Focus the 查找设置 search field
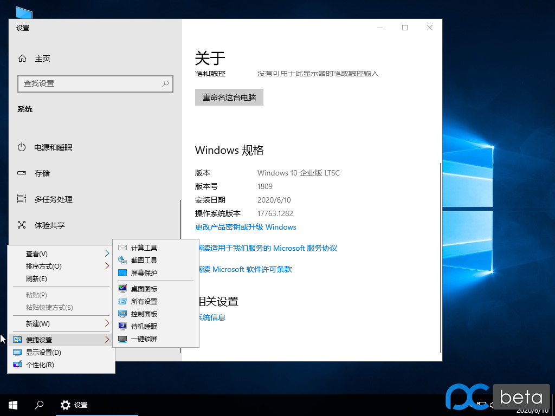This screenshot has height=416, width=555. pos(95,84)
